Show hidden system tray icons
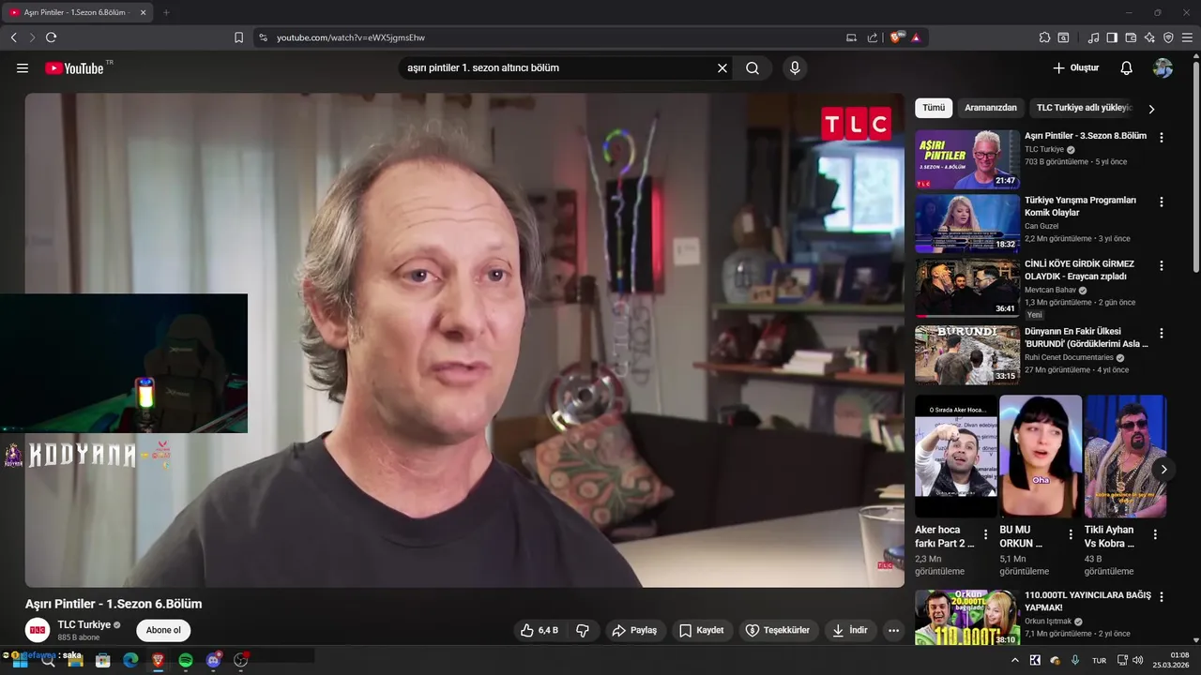The width and height of the screenshot is (1201, 675). (x=1014, y=660)
